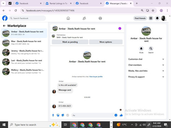Viewport: 171px width, 128px height.
Task: Open the tab search dropdown arrow
Action: click(3, 3)
